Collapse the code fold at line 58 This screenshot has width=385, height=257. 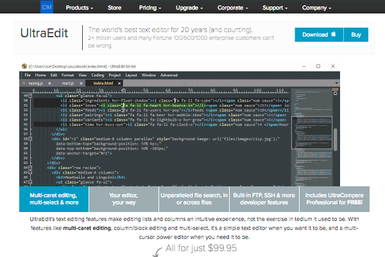(30, 139)
